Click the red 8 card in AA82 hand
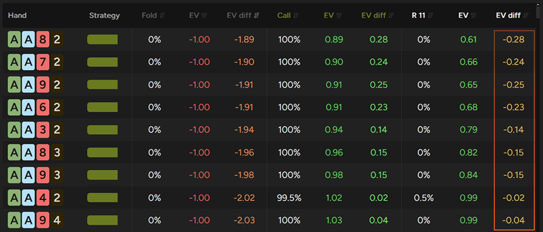The width and height of the screenshot is (543, 232). tap(43, 39)
